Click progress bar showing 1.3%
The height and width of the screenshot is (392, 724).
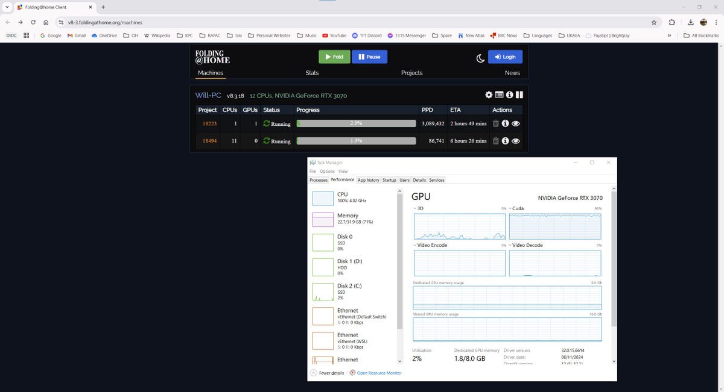point(356,141)
